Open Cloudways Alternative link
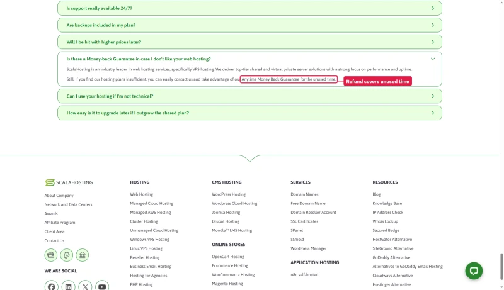This screenshot has width=504, height=290. [392, 276]
